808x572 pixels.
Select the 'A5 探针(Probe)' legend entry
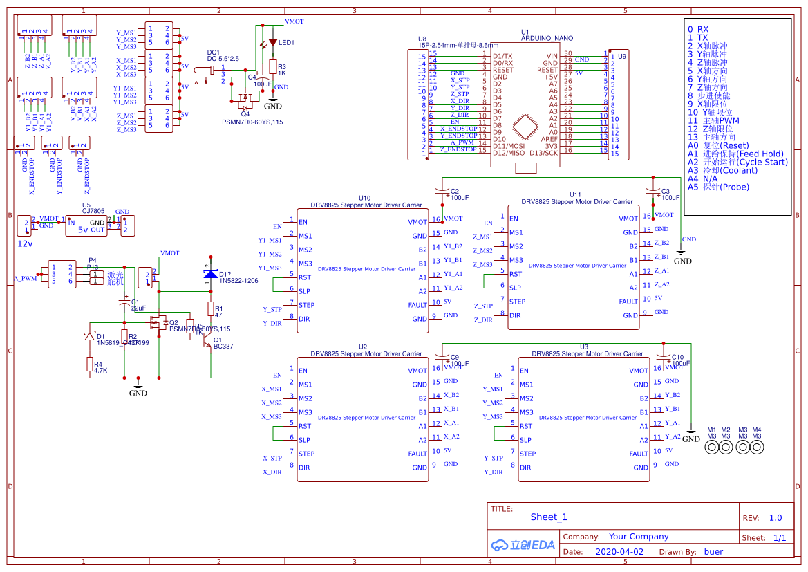click(718, 187)
